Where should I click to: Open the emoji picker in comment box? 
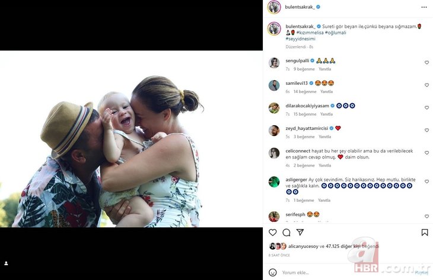[x=273, y=272]
